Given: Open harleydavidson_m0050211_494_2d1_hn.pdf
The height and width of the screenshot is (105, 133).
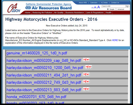Looking at the screenshot, I should pyautogui.click(x=44, y=75).
